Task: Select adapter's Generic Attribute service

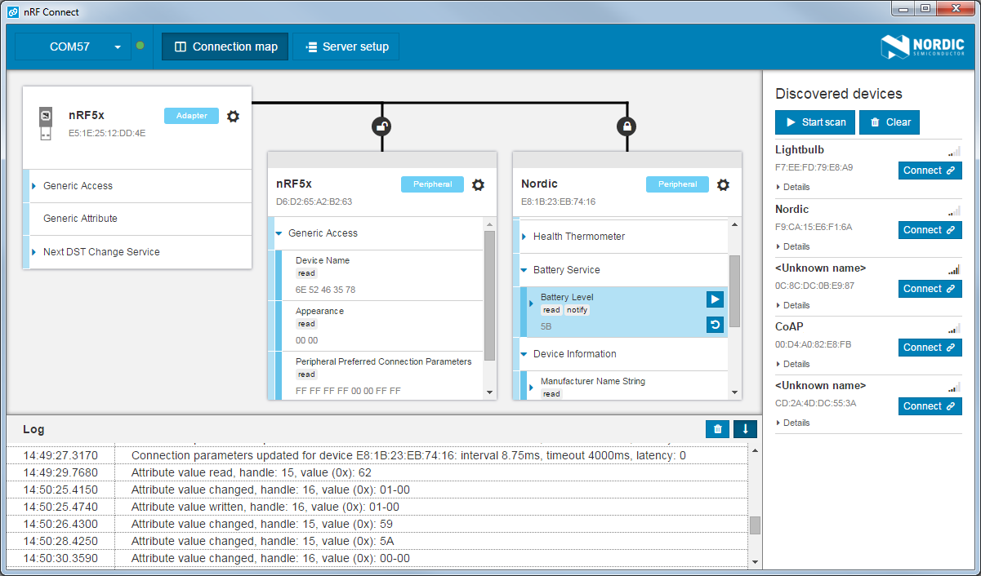Action: (137, 219)
